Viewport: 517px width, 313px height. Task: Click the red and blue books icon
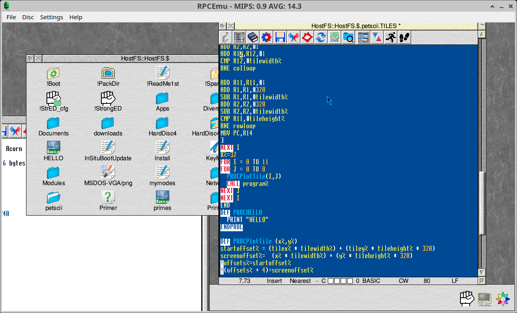point(252,37)
